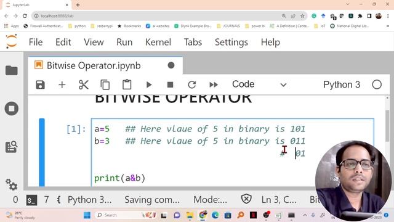Open the weather widget on the taskbar
Image resolution: width=394 pixels, height=222 pixels.
20,215
